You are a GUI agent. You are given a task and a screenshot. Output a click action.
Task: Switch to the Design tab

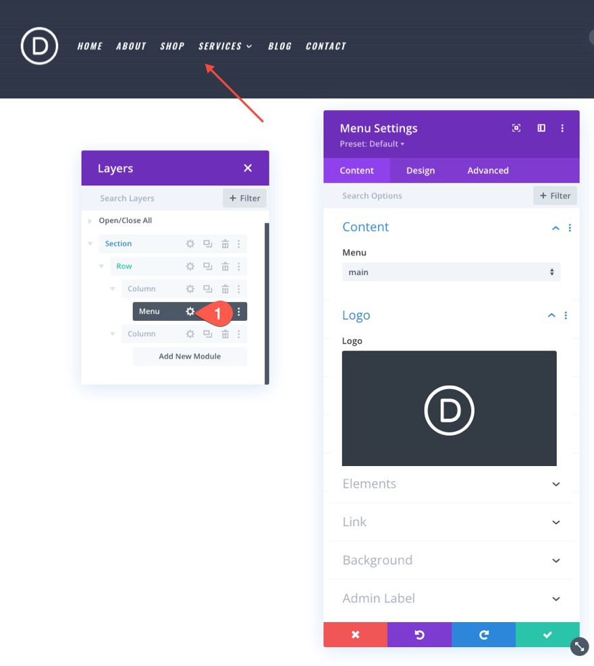coord(421,170)
